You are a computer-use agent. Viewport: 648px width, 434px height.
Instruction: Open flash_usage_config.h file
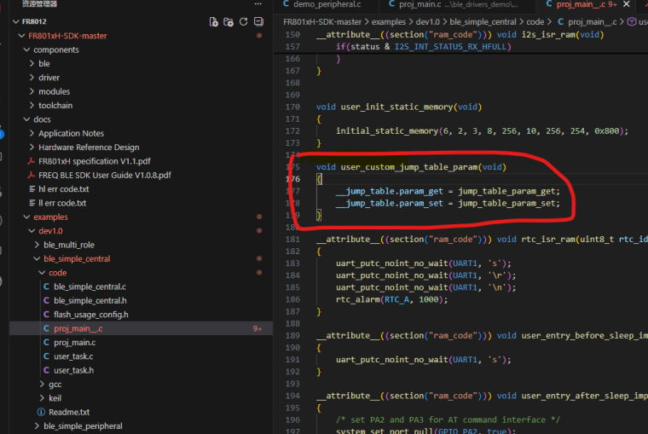pos(90,315)
